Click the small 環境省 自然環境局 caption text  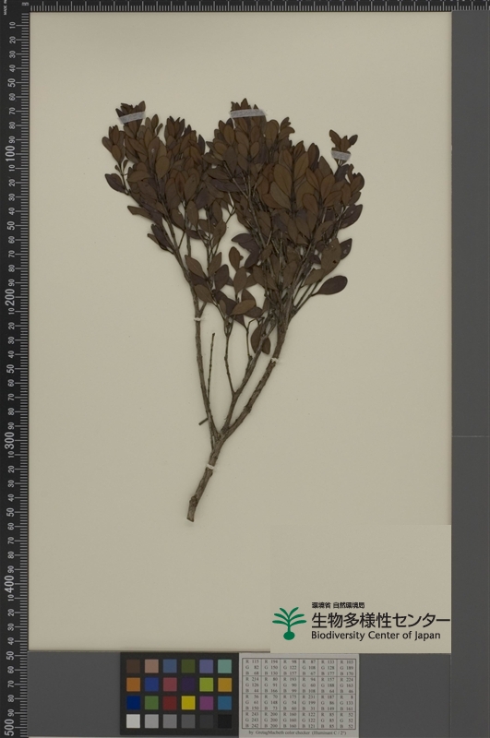tap(338, 605)
